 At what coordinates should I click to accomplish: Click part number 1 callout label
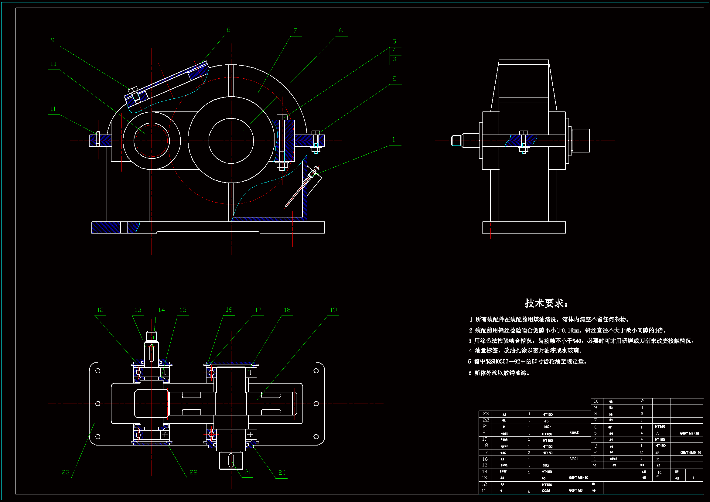(x=393, y=139)
